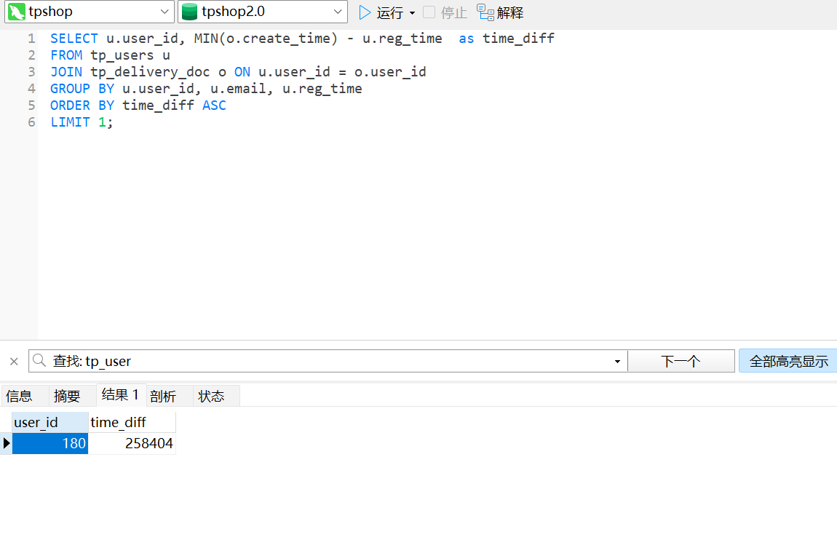Click the run play arrow icon
Viewport: 837px width, 553px height.
coord(365,12)
